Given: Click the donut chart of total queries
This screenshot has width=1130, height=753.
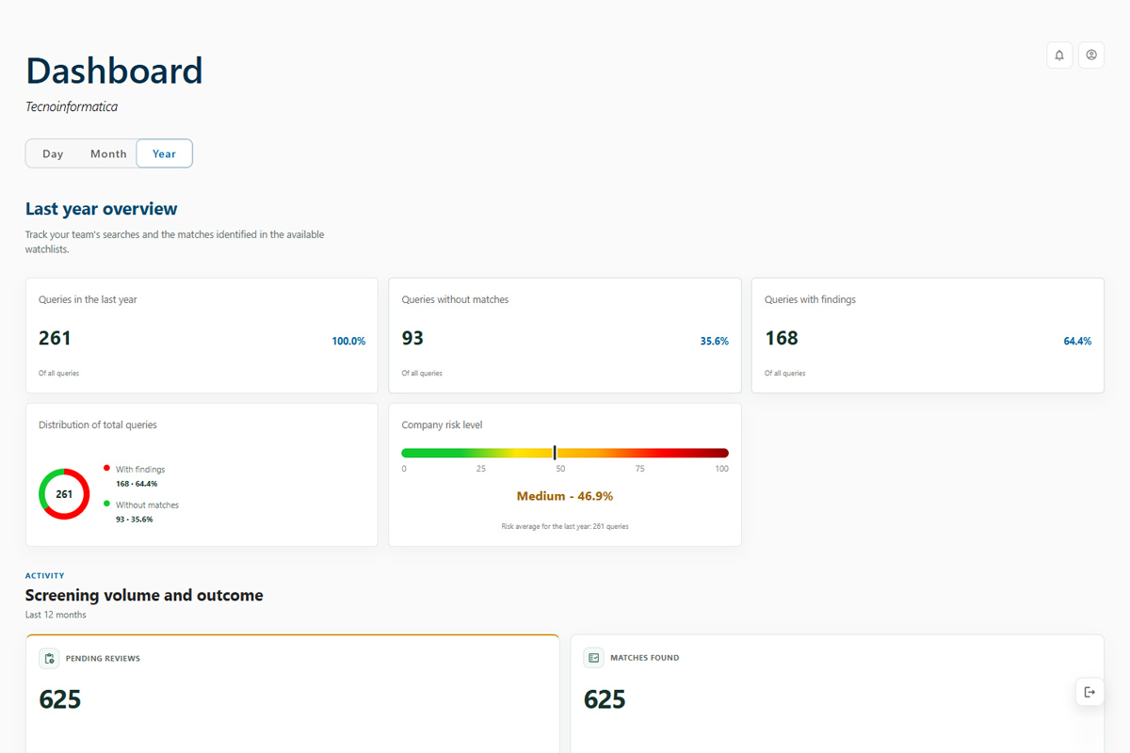Looking at the screenshot, I should click(64, 494).
